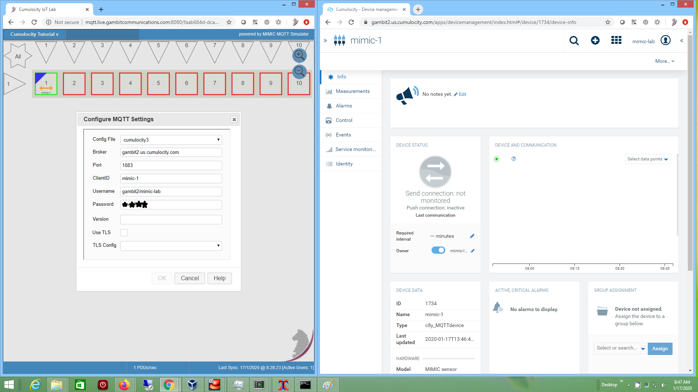Click inverted triangle number 3

(102, 52)
